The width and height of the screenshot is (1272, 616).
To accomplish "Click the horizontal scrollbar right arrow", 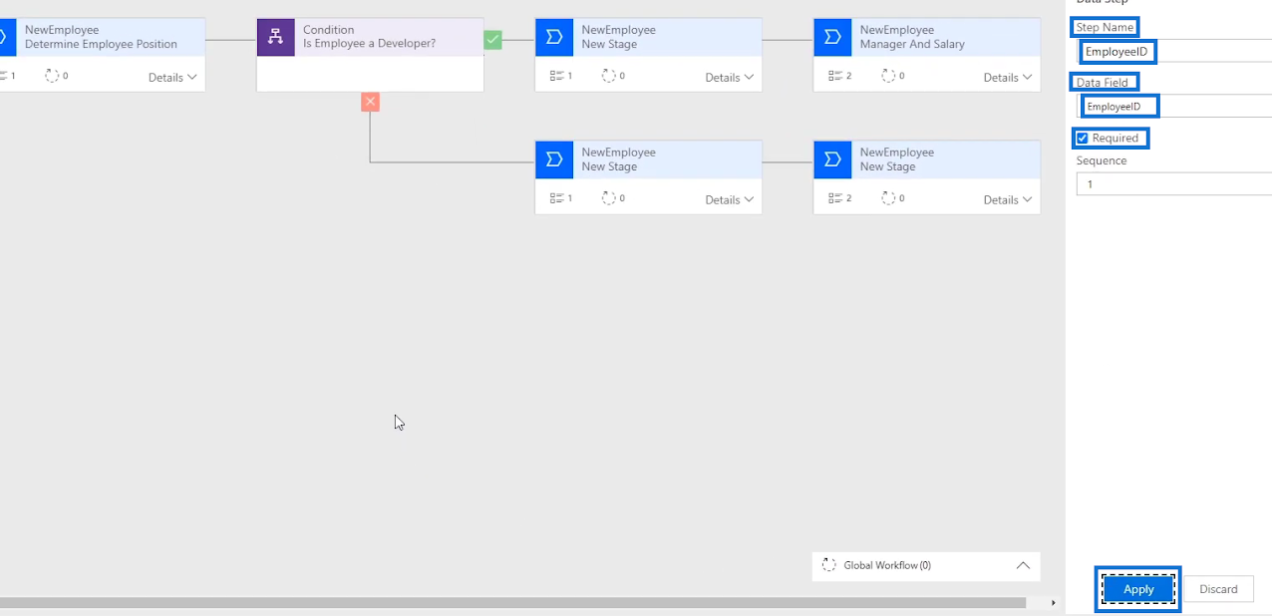I will tap(1054, 602).
